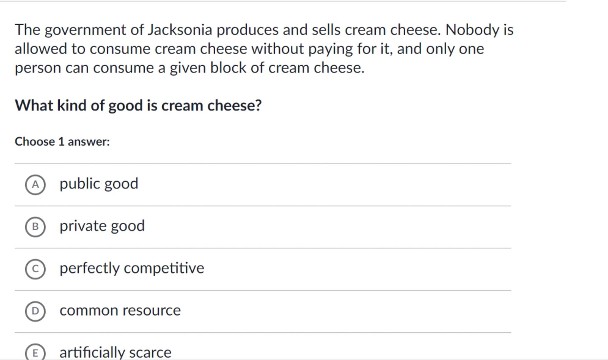
Task: Click the "artificially scarce" answer label
Action: pyautogui.click(x=115, y=353)
